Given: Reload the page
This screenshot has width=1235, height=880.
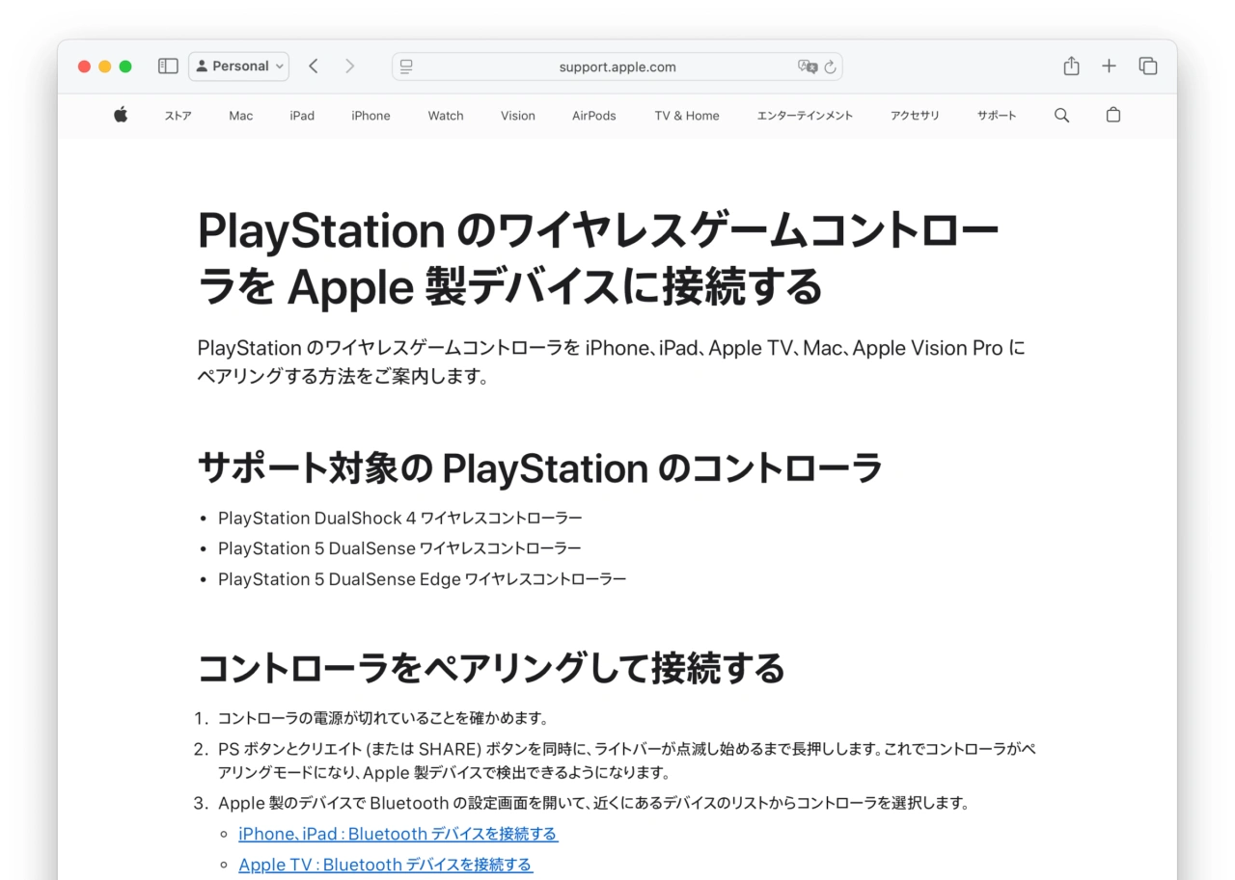Looking at the screenshot, I should coord(830,67).
